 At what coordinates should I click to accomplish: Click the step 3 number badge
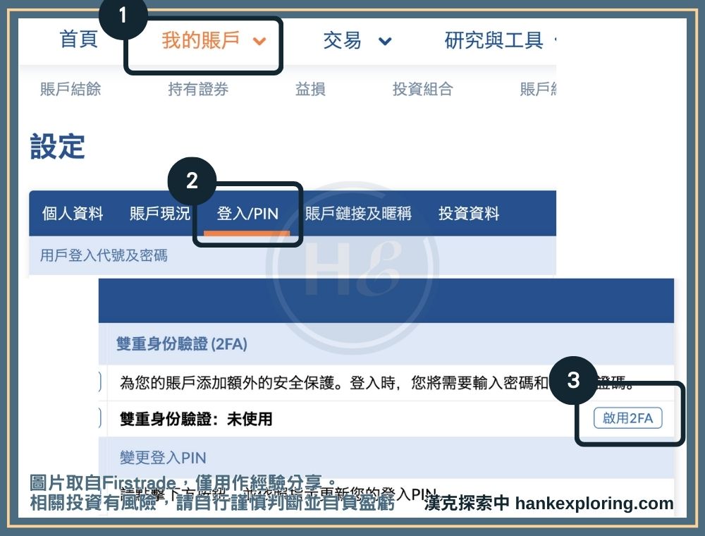(573, 380)
